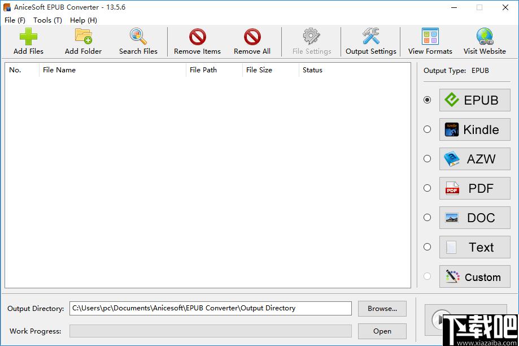This screenshot has height=346, width=519.
Task: Click the Add Folder icon
Action: pyautogui.click(x=84, y=36)
